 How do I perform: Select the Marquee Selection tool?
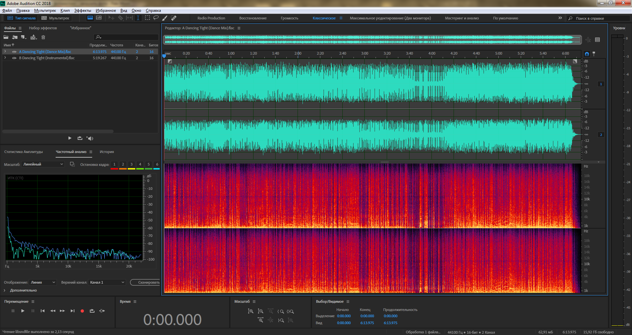click(x=147, y=18)
